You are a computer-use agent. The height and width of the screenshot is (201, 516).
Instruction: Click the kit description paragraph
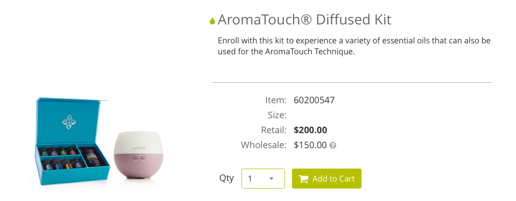coord(354,46)
